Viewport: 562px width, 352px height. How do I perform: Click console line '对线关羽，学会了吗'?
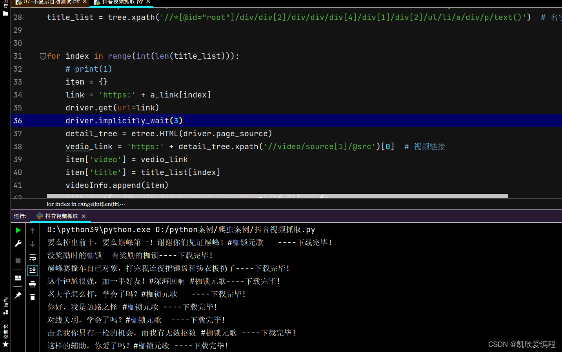click(x=136, y=320)
